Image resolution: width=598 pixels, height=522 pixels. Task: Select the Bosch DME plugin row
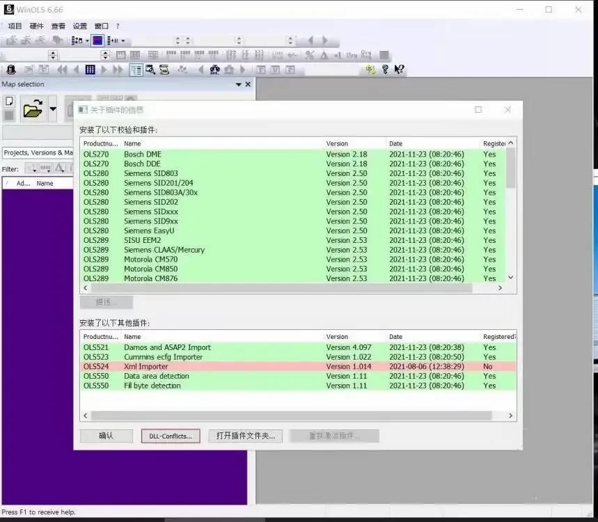(294, 154)
